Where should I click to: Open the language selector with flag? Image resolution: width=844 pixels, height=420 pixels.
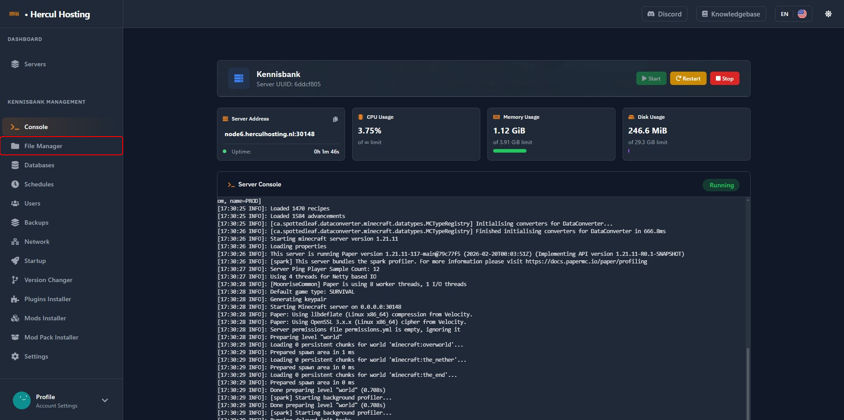(x=793, y=14)
